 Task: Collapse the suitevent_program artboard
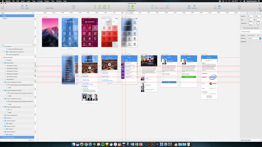(2, 57)
